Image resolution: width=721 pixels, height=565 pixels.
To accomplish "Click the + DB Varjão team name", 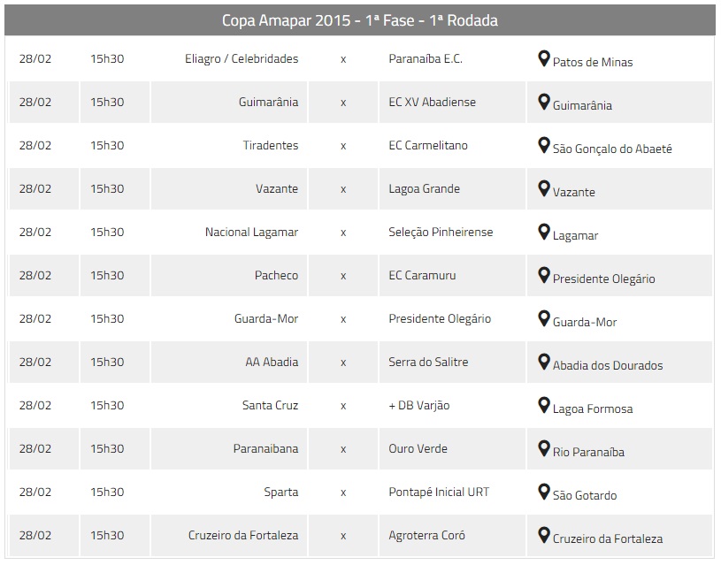I will pyautogui.click(x=419, y=406).
